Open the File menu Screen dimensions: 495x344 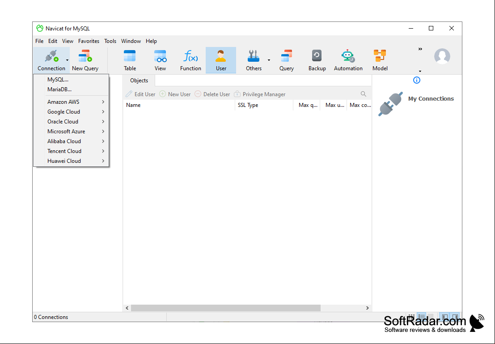(x=39, y=41)
